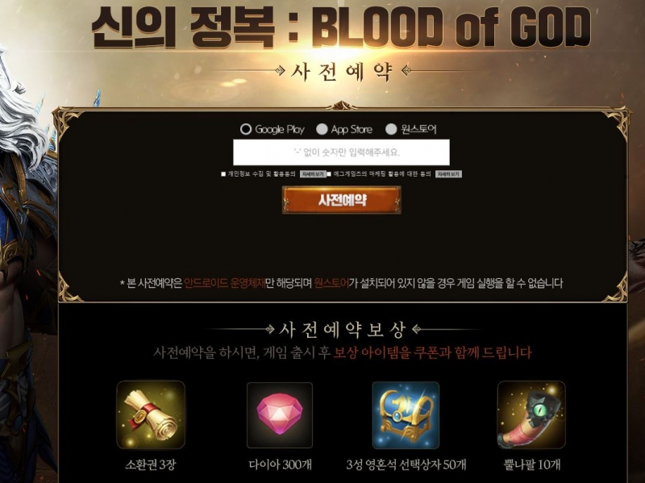Open 자세히보기 next to marketing consent

[448, 174]
